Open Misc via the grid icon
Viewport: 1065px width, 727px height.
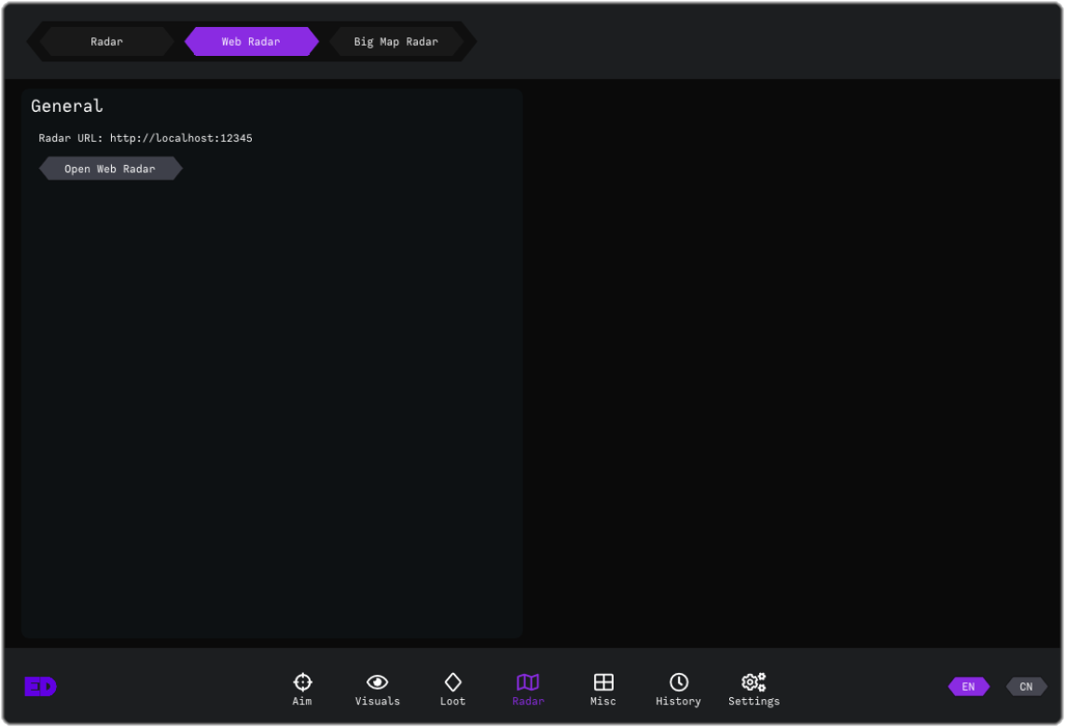click(x=603, y=682)
